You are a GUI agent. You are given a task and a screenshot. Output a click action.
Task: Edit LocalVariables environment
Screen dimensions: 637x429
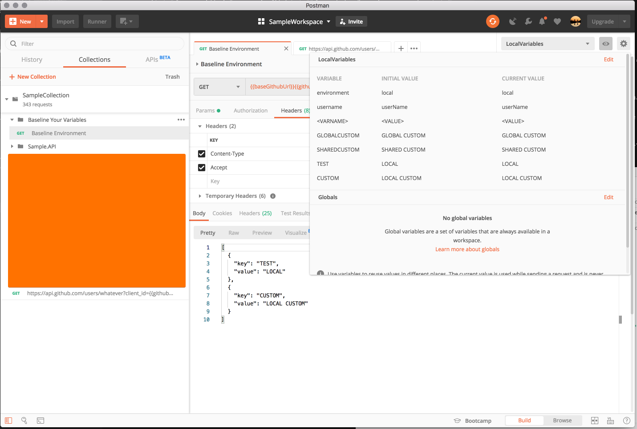pyautogui.click(x=609, y=60)
